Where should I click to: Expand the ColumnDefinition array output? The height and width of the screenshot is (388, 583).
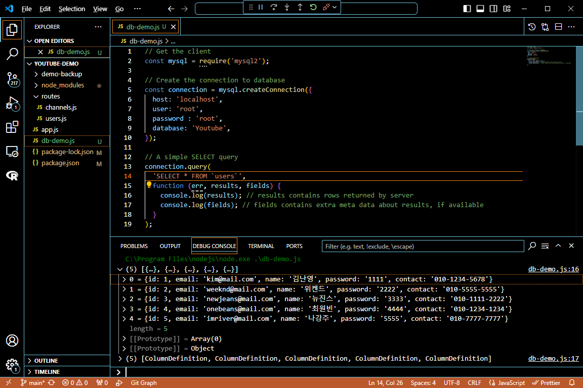[120, 359]
